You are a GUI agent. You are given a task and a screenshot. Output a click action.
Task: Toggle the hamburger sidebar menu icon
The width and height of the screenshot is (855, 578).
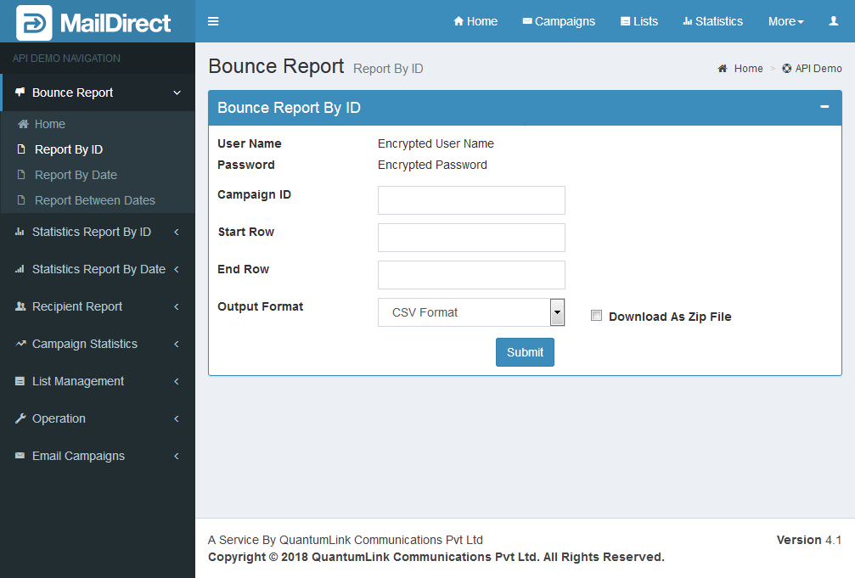tap(213, 21)
